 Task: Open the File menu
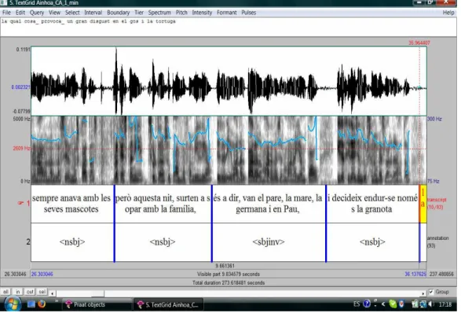(x=6, y=13)
